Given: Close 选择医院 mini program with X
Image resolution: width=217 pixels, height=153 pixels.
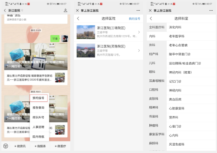Looking at the screenshot, I should [77, 11].
